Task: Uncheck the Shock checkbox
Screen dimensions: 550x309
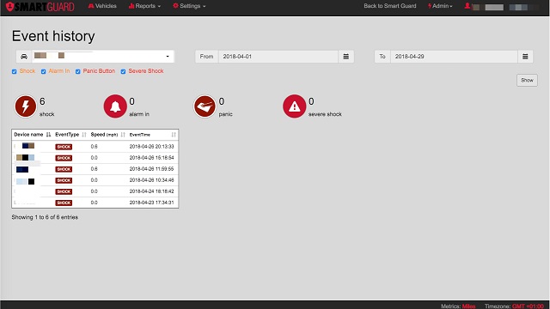Action: point(15,71)
